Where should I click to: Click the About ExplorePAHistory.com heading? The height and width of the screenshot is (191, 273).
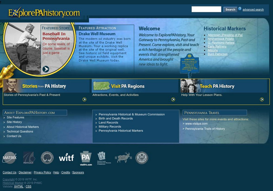[x=29, y=112]
